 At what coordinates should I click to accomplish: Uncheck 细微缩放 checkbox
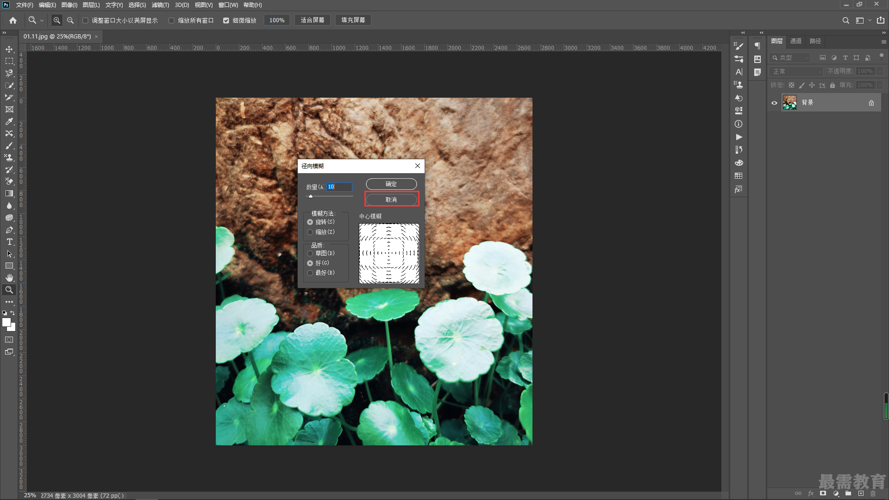[x=226, y=20]
